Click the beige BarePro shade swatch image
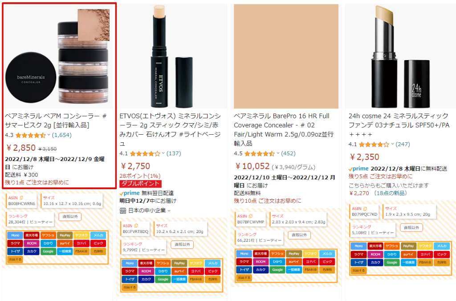Screen dimensions: 456x301 286,56
